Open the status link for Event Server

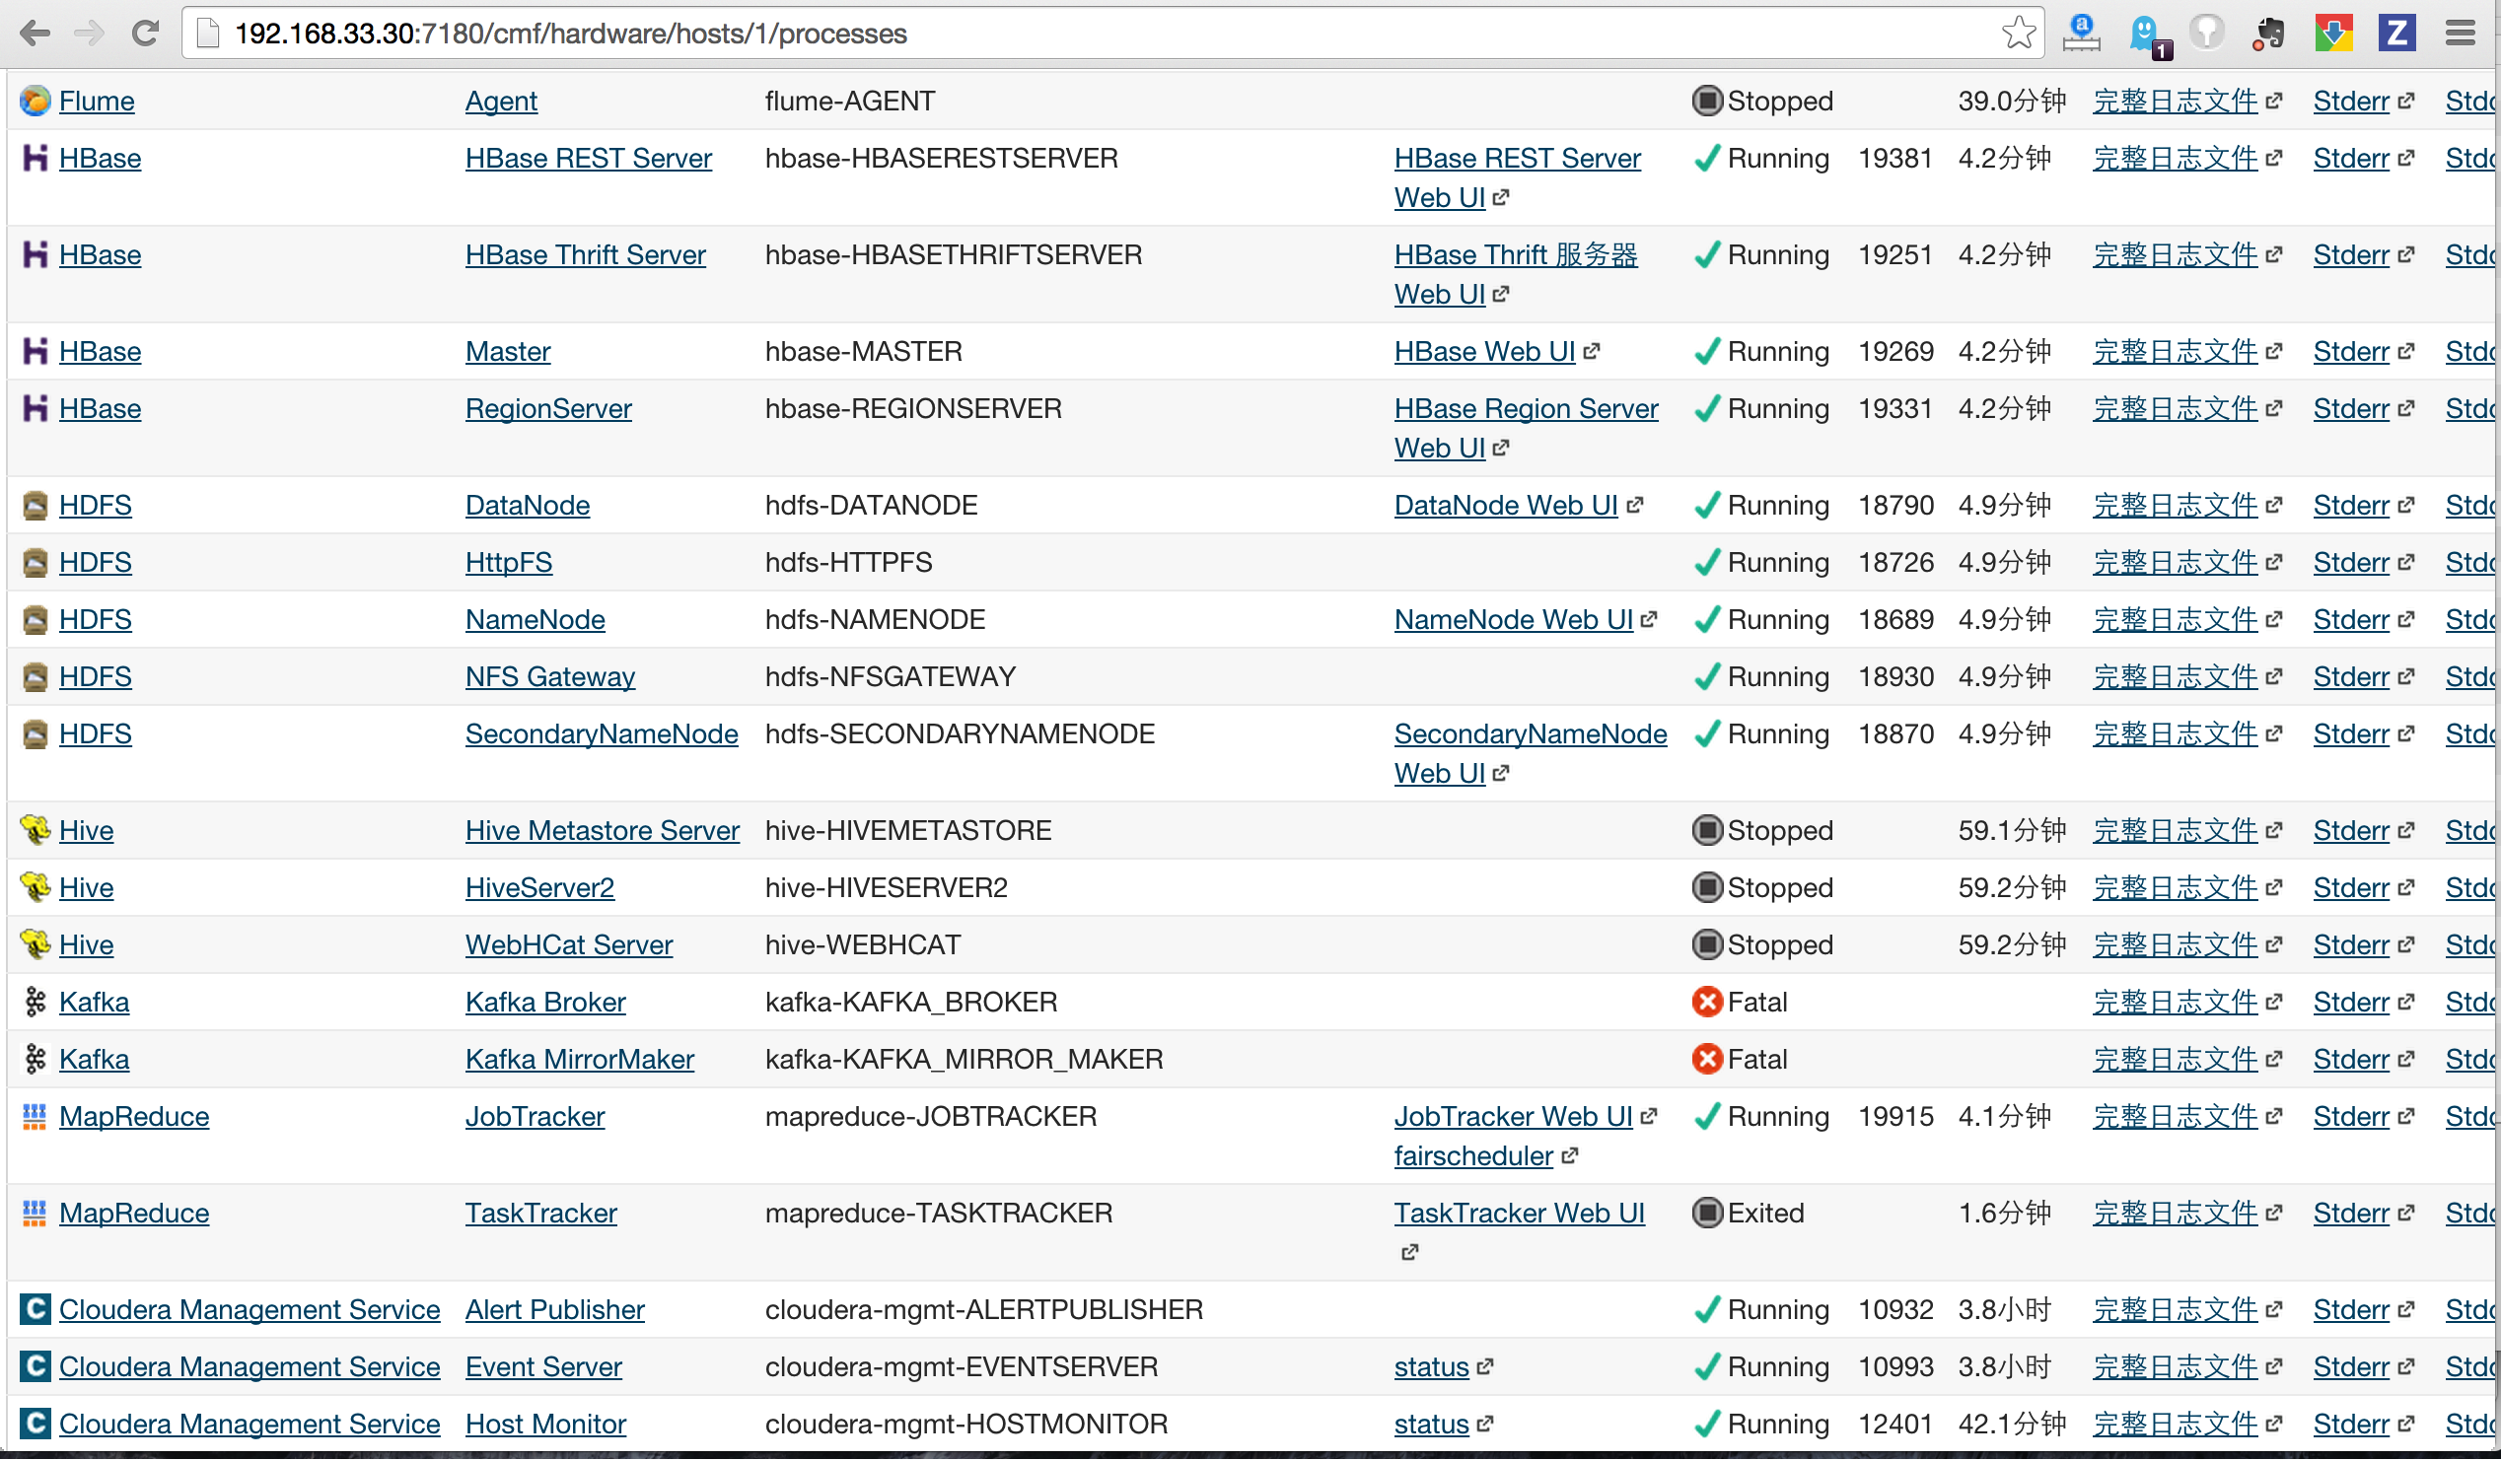(x=1430, y=1366)
